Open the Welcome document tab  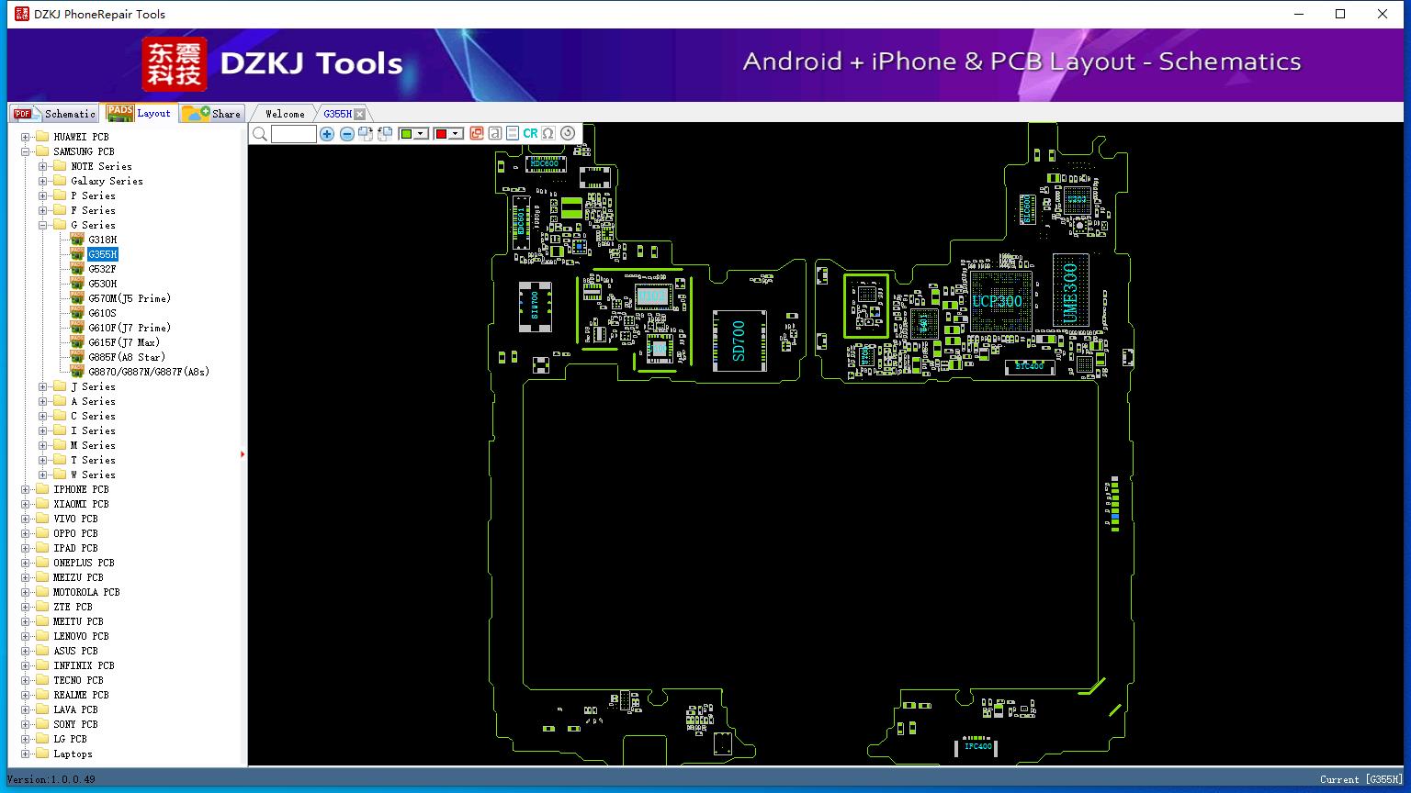[x=285, y=114]
